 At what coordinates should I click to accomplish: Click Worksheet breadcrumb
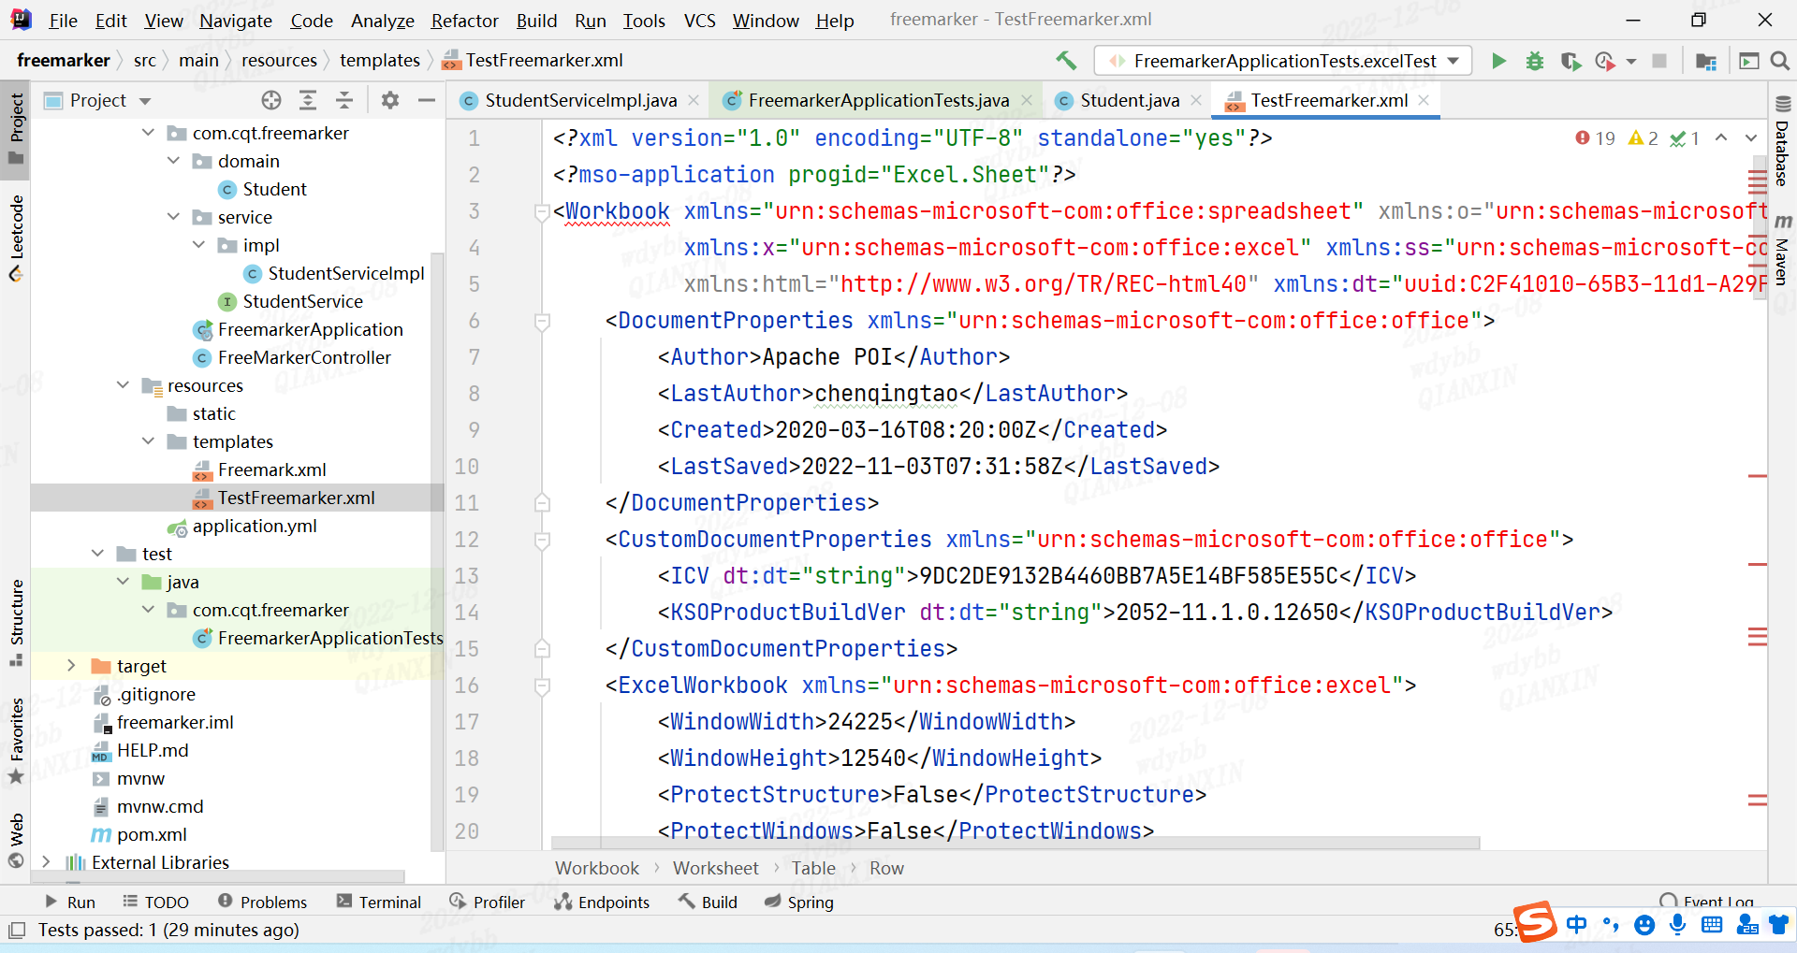pyautogui.click(x=716, y=869)
